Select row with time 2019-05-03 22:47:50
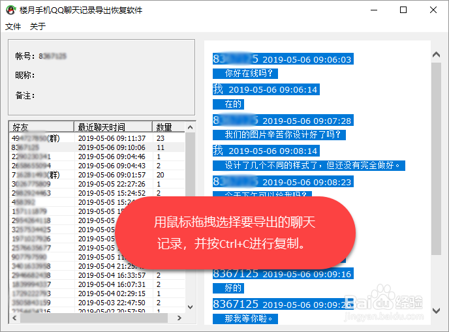 [97, 303]
